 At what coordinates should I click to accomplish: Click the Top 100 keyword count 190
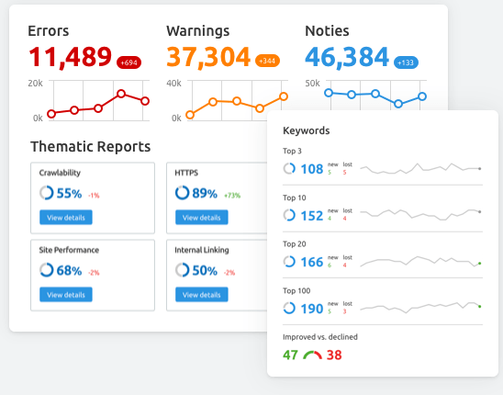coord(312,309)
